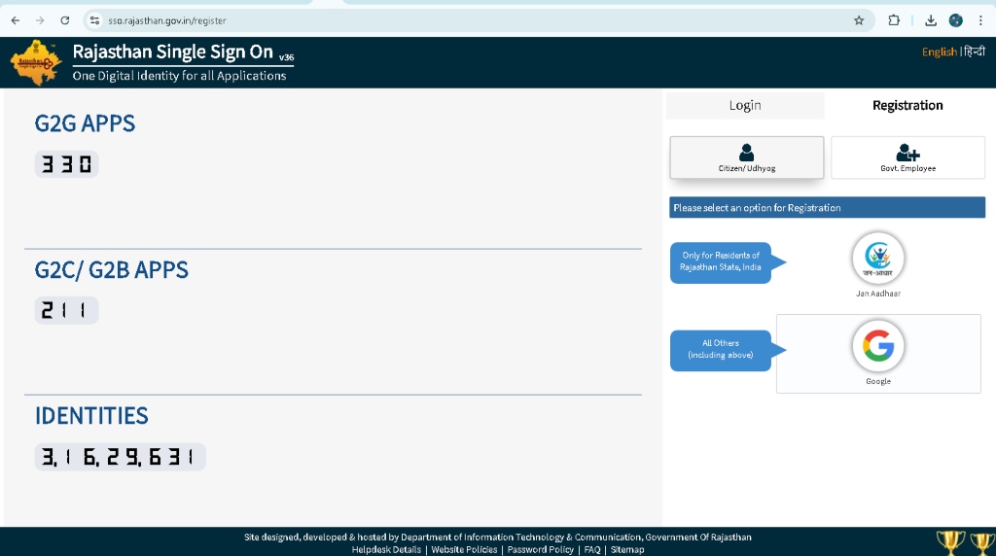Open the Sitemap footer link
996x556 pixels.
tap(627, 549)
